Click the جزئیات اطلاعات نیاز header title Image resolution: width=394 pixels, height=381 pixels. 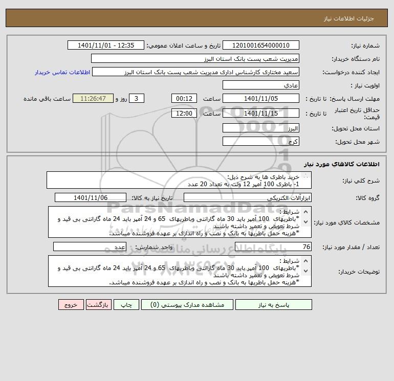349,18
